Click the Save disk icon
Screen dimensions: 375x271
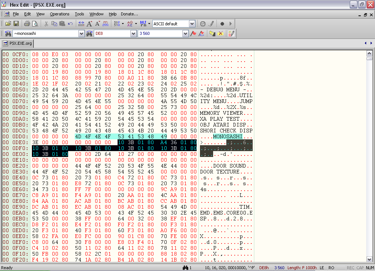tap(16, 24)
